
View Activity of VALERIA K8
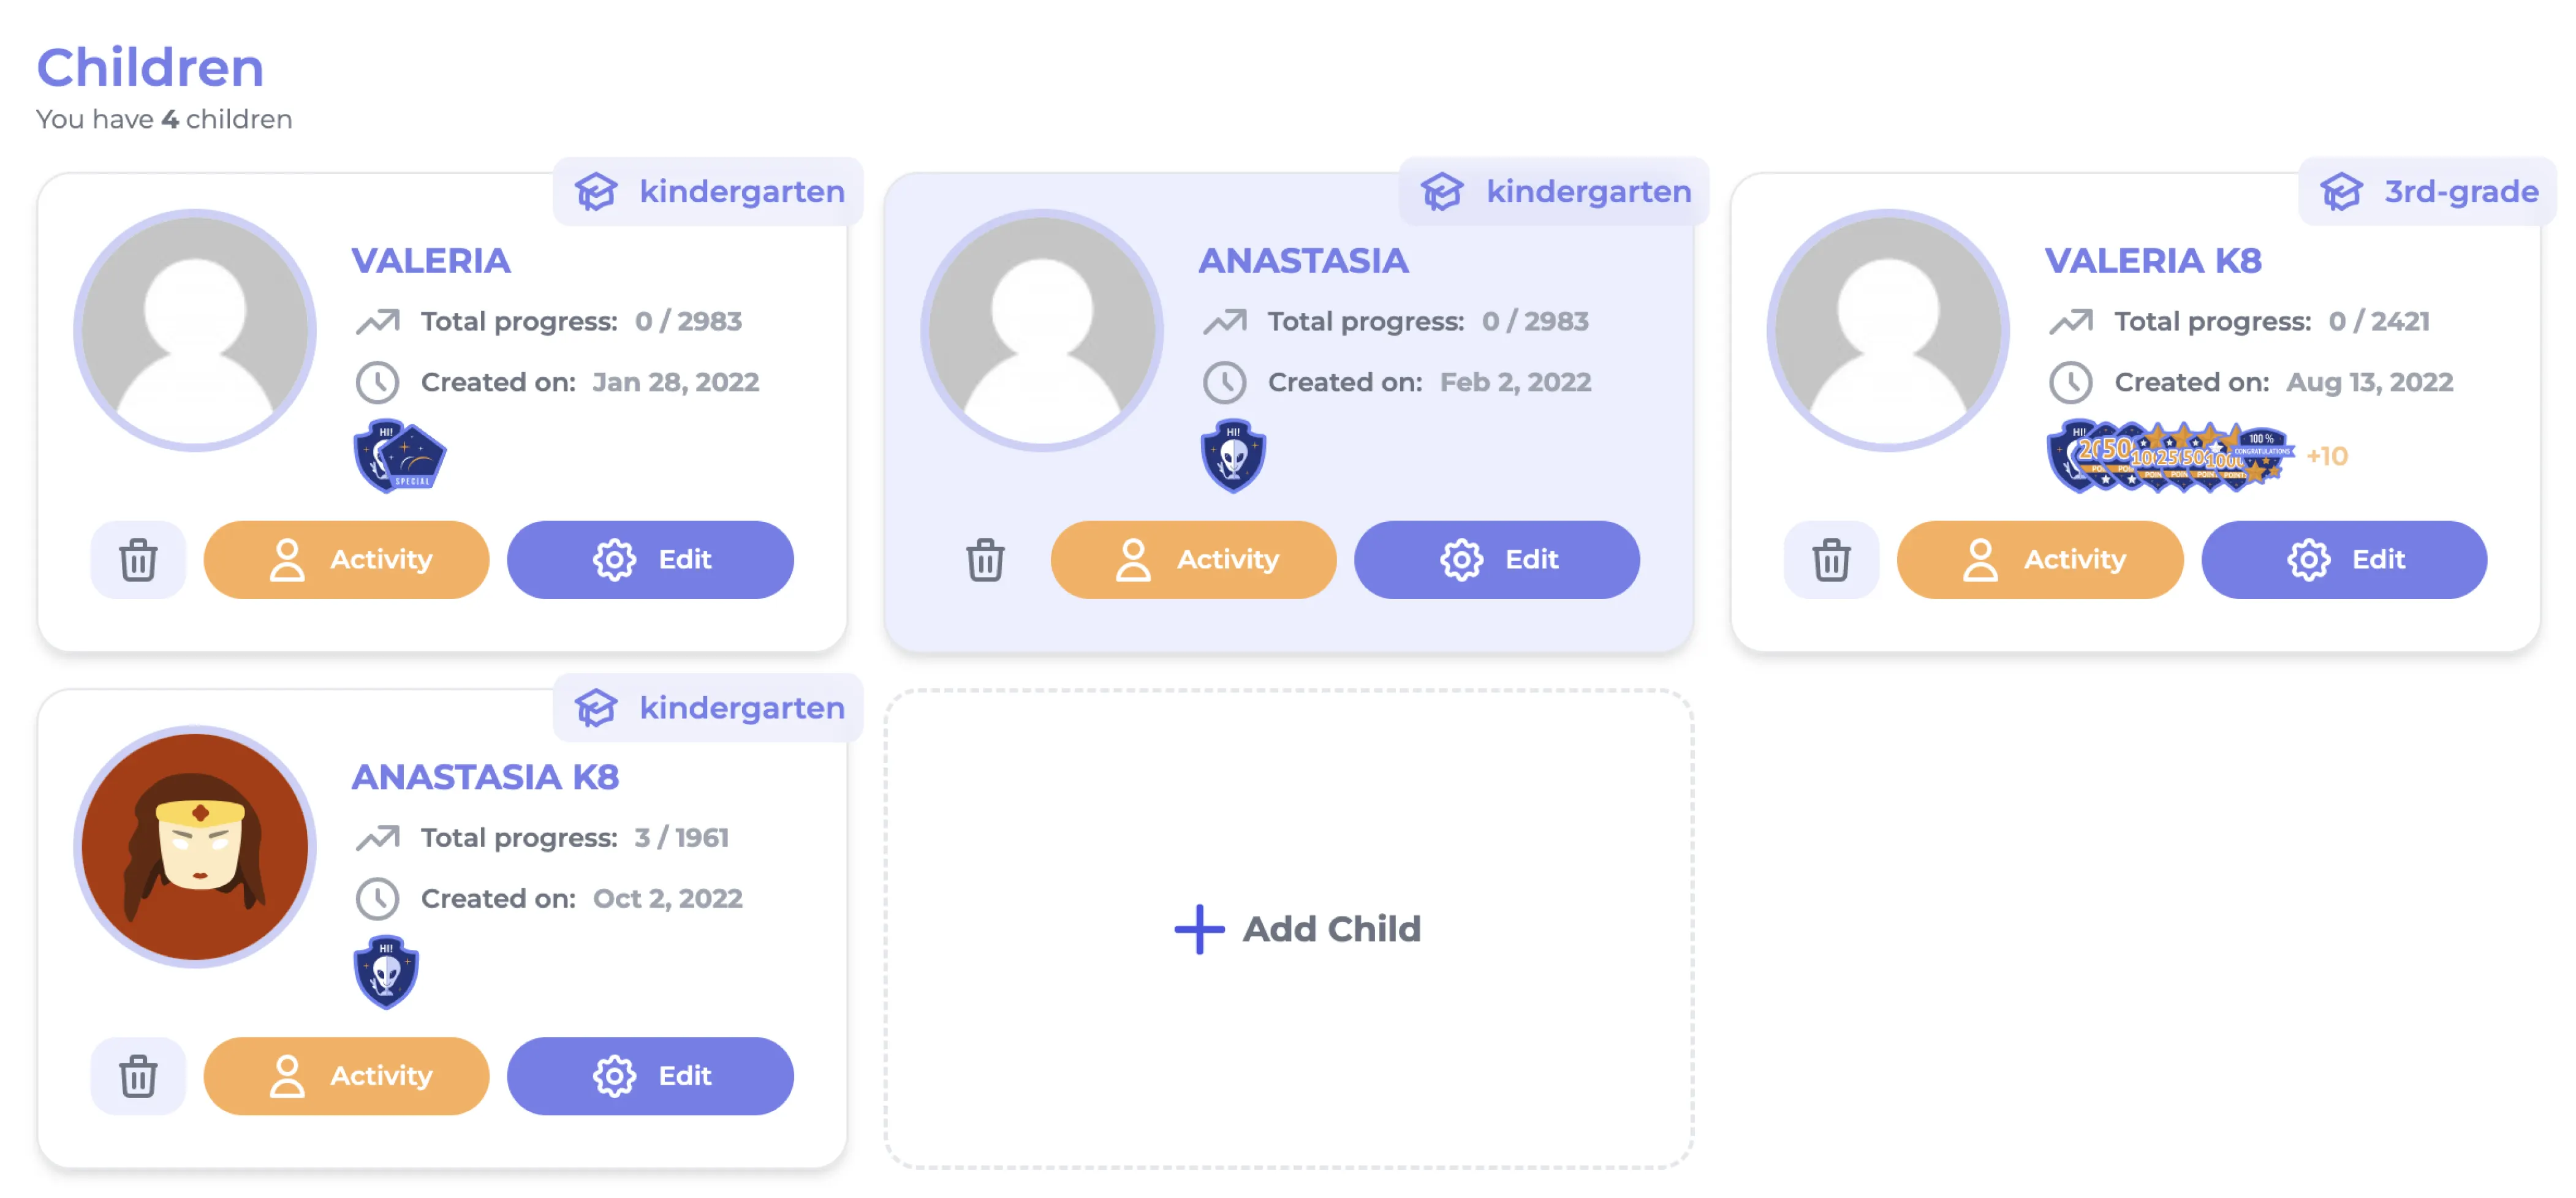coord(2039,560)
